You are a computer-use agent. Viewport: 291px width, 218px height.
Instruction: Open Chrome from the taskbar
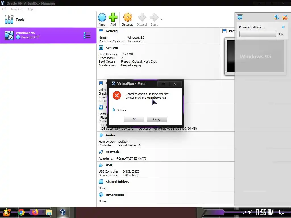[21, 212]
